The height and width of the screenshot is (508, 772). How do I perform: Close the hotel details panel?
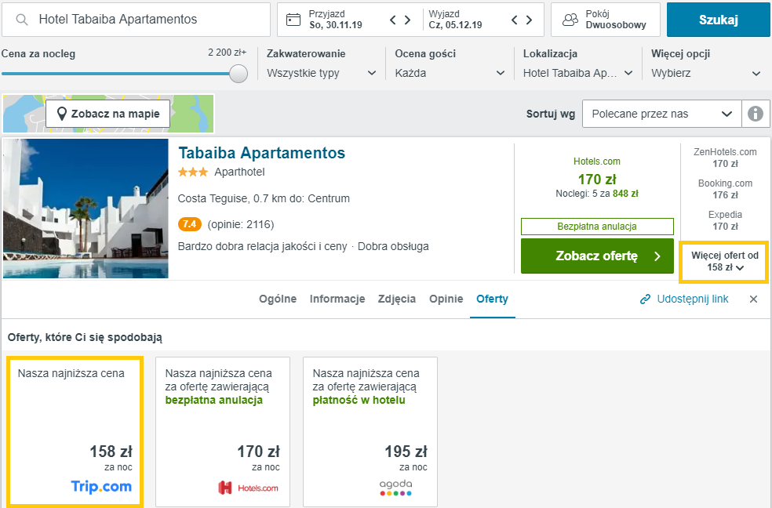point(753,299)
